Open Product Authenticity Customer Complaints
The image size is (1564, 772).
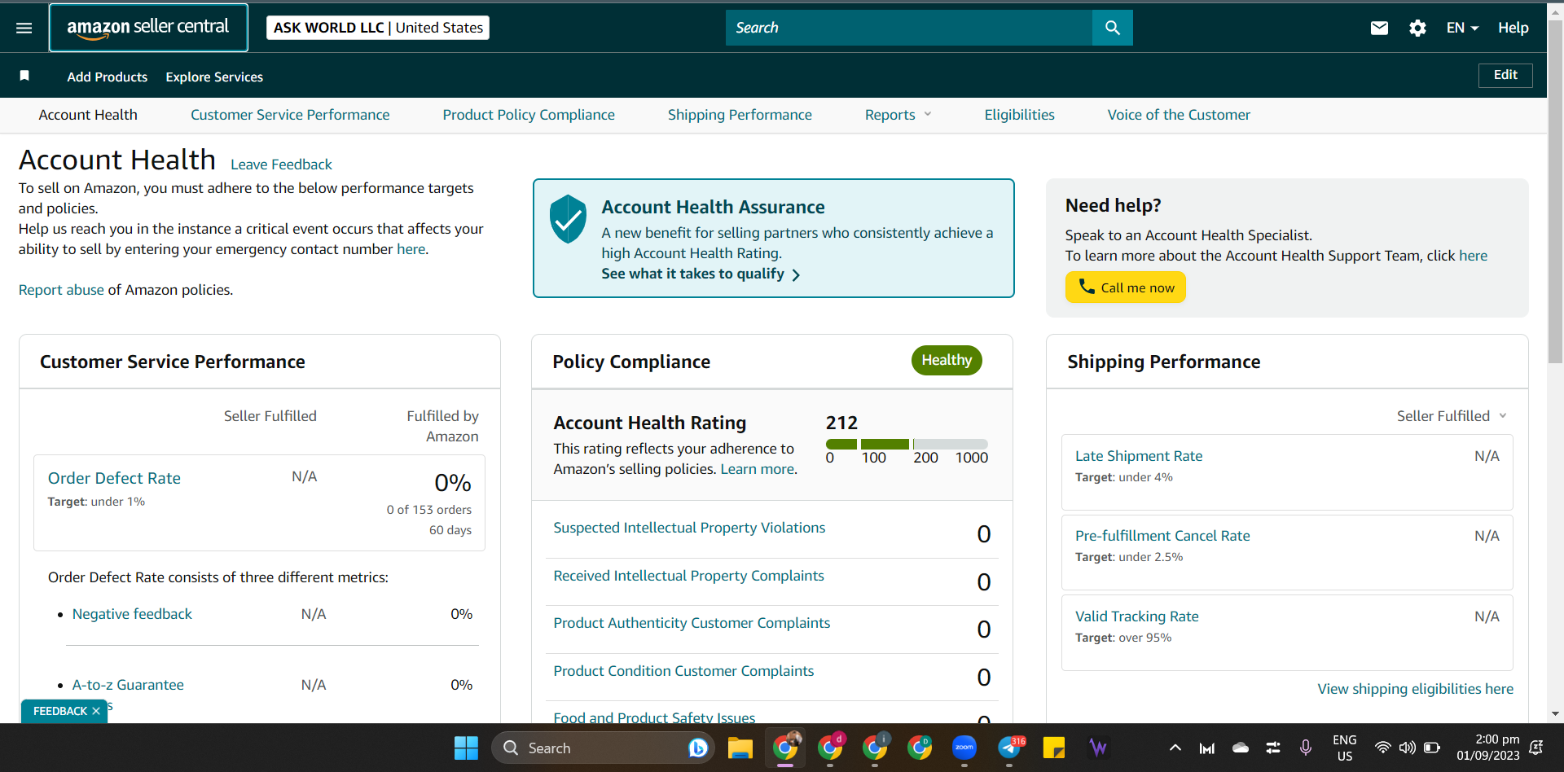click(x=692, y=623)
